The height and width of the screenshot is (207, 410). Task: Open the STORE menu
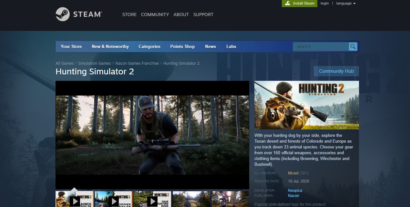point(129,14)
